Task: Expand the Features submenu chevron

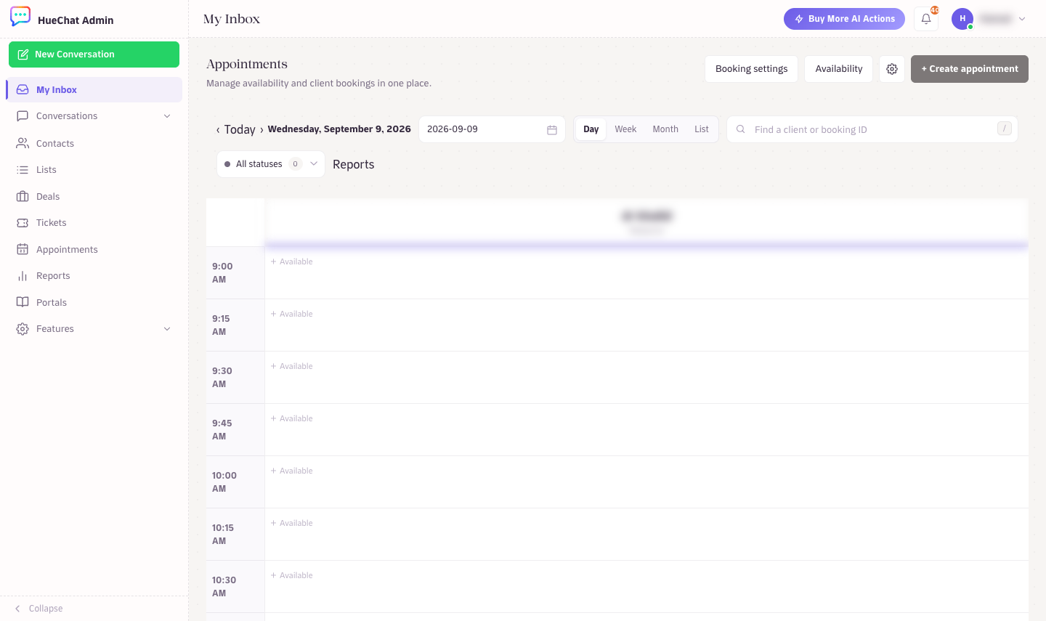Action: pos(167,329)
